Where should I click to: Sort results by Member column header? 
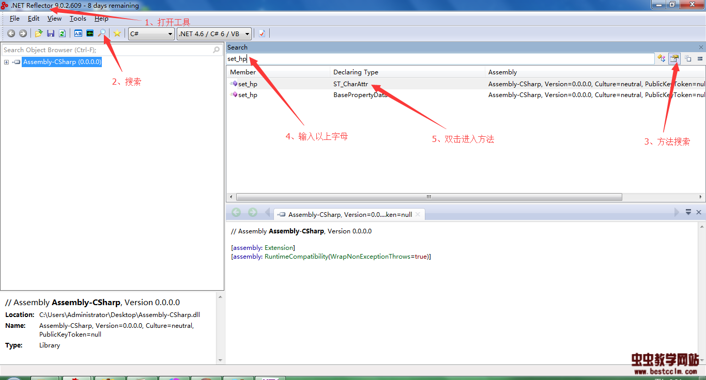point(278,72)
